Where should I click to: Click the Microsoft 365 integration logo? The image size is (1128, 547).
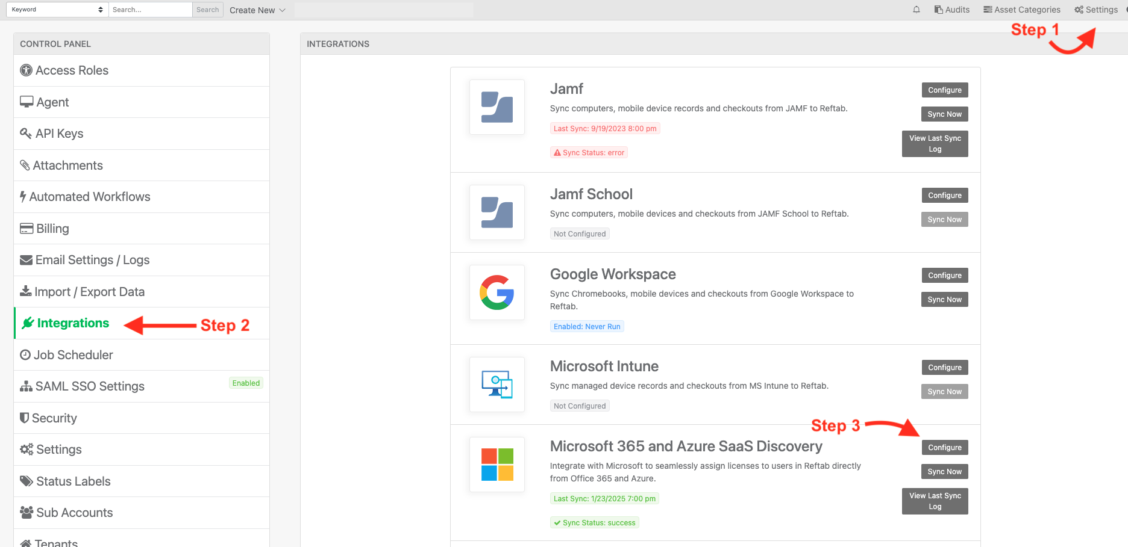497,464
